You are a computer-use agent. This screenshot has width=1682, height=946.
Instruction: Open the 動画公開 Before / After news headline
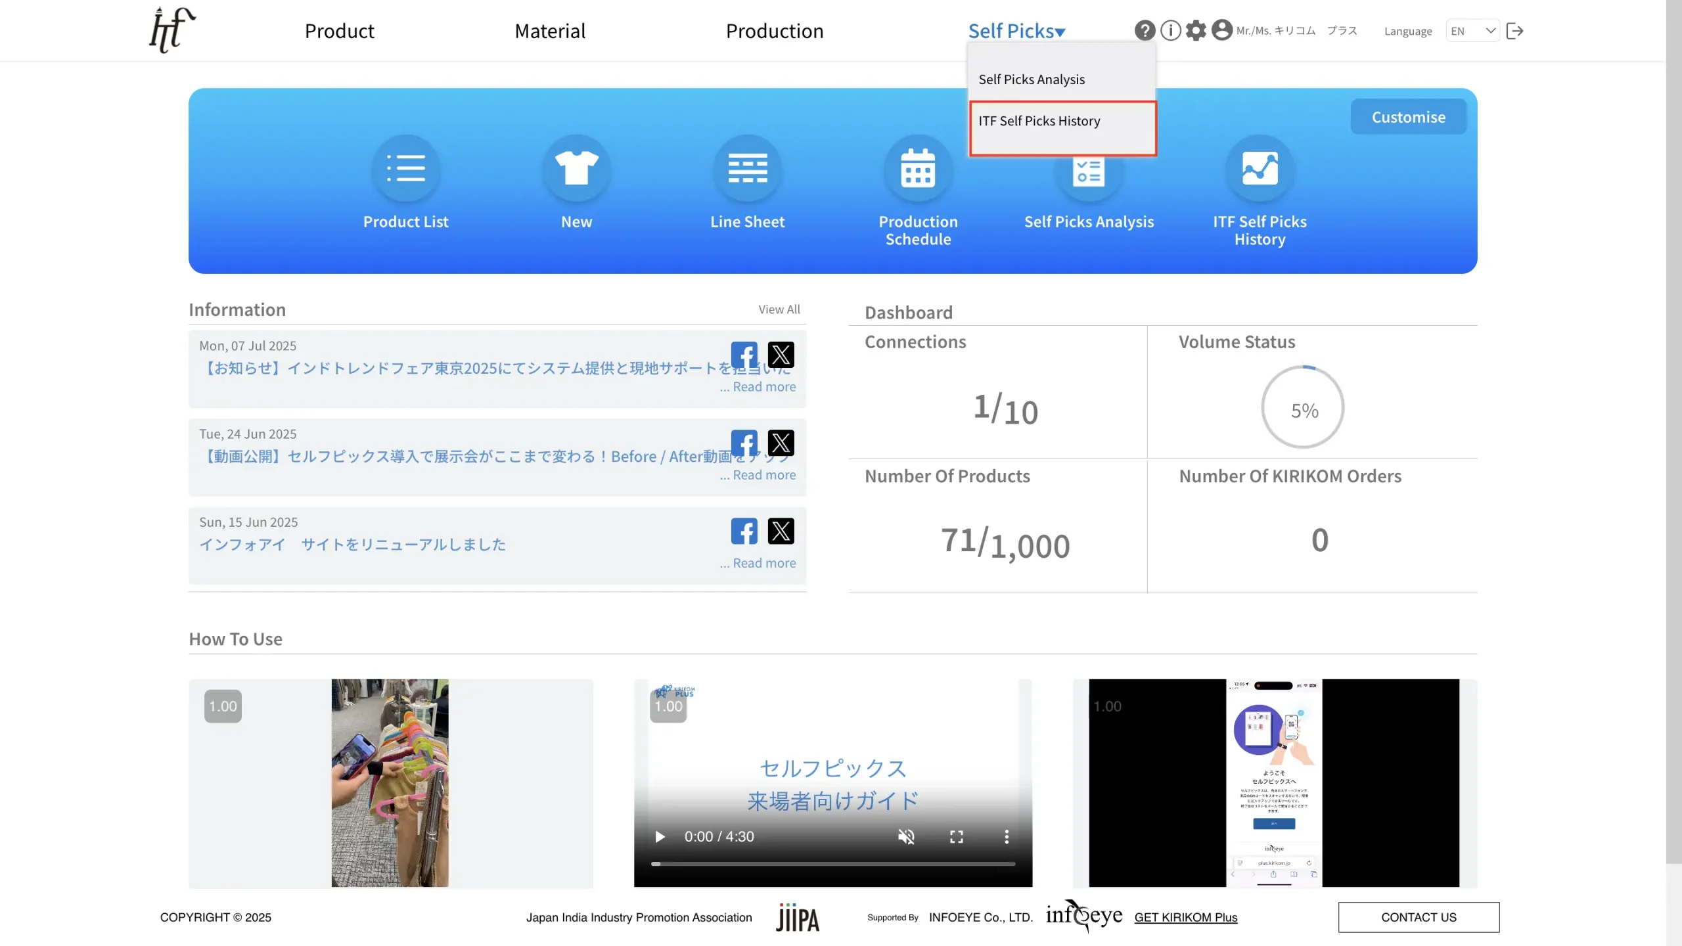coord(496,456)
